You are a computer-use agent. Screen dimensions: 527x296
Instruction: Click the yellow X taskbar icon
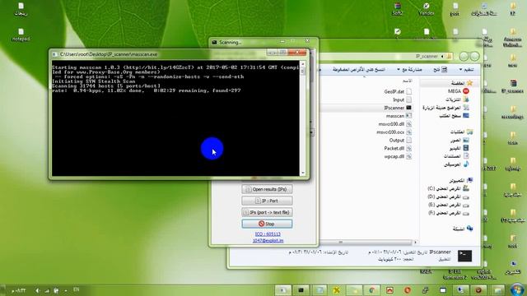[x=337, y=290]
